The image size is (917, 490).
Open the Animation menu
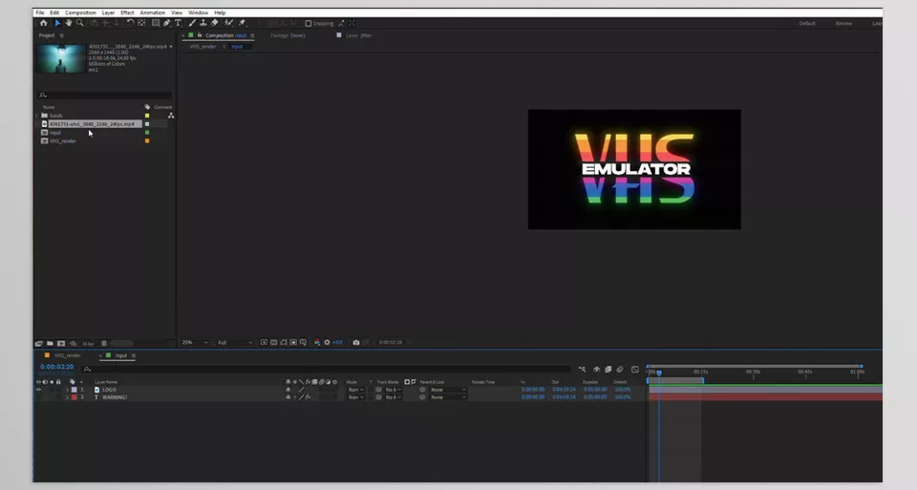pyautogui.click(x=152, y=12)
